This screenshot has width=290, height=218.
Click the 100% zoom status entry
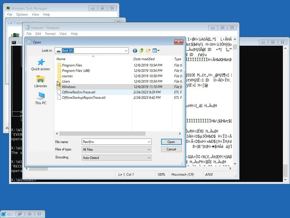click(x=161, y=175)
